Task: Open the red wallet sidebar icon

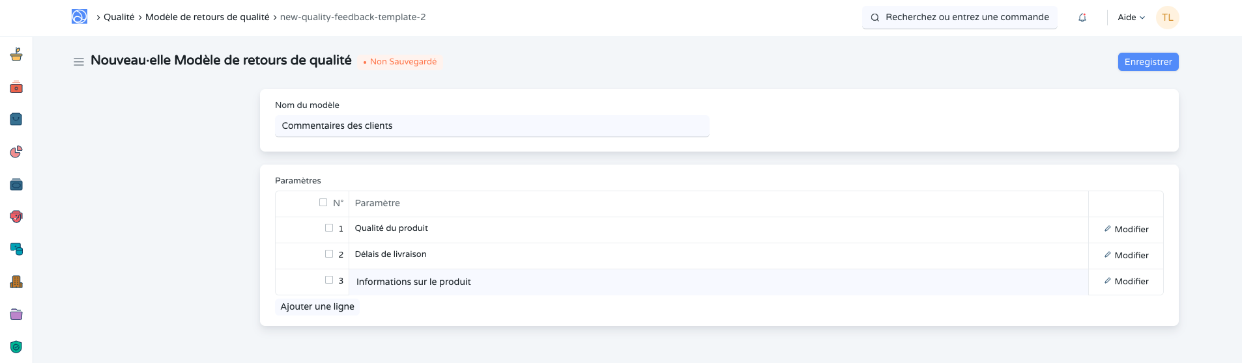Action: coord(16,87)
